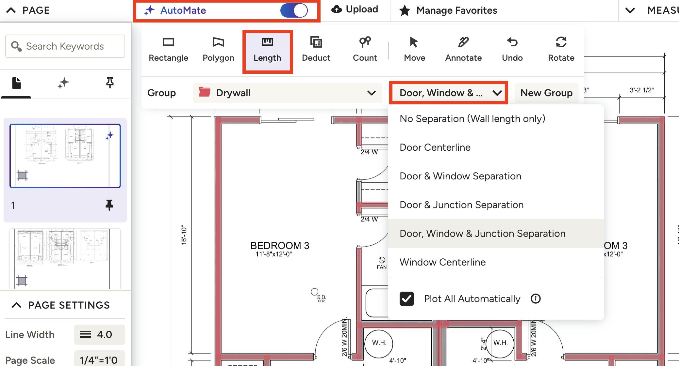Activate the Count tool
The height and width of the screenshot is (366, 679).
tap(365, 50)
